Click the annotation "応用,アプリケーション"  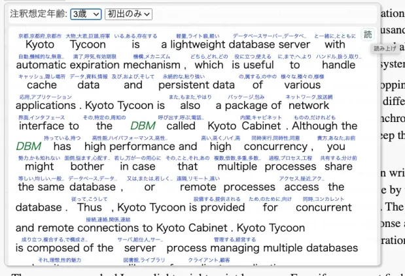[46, 97]
